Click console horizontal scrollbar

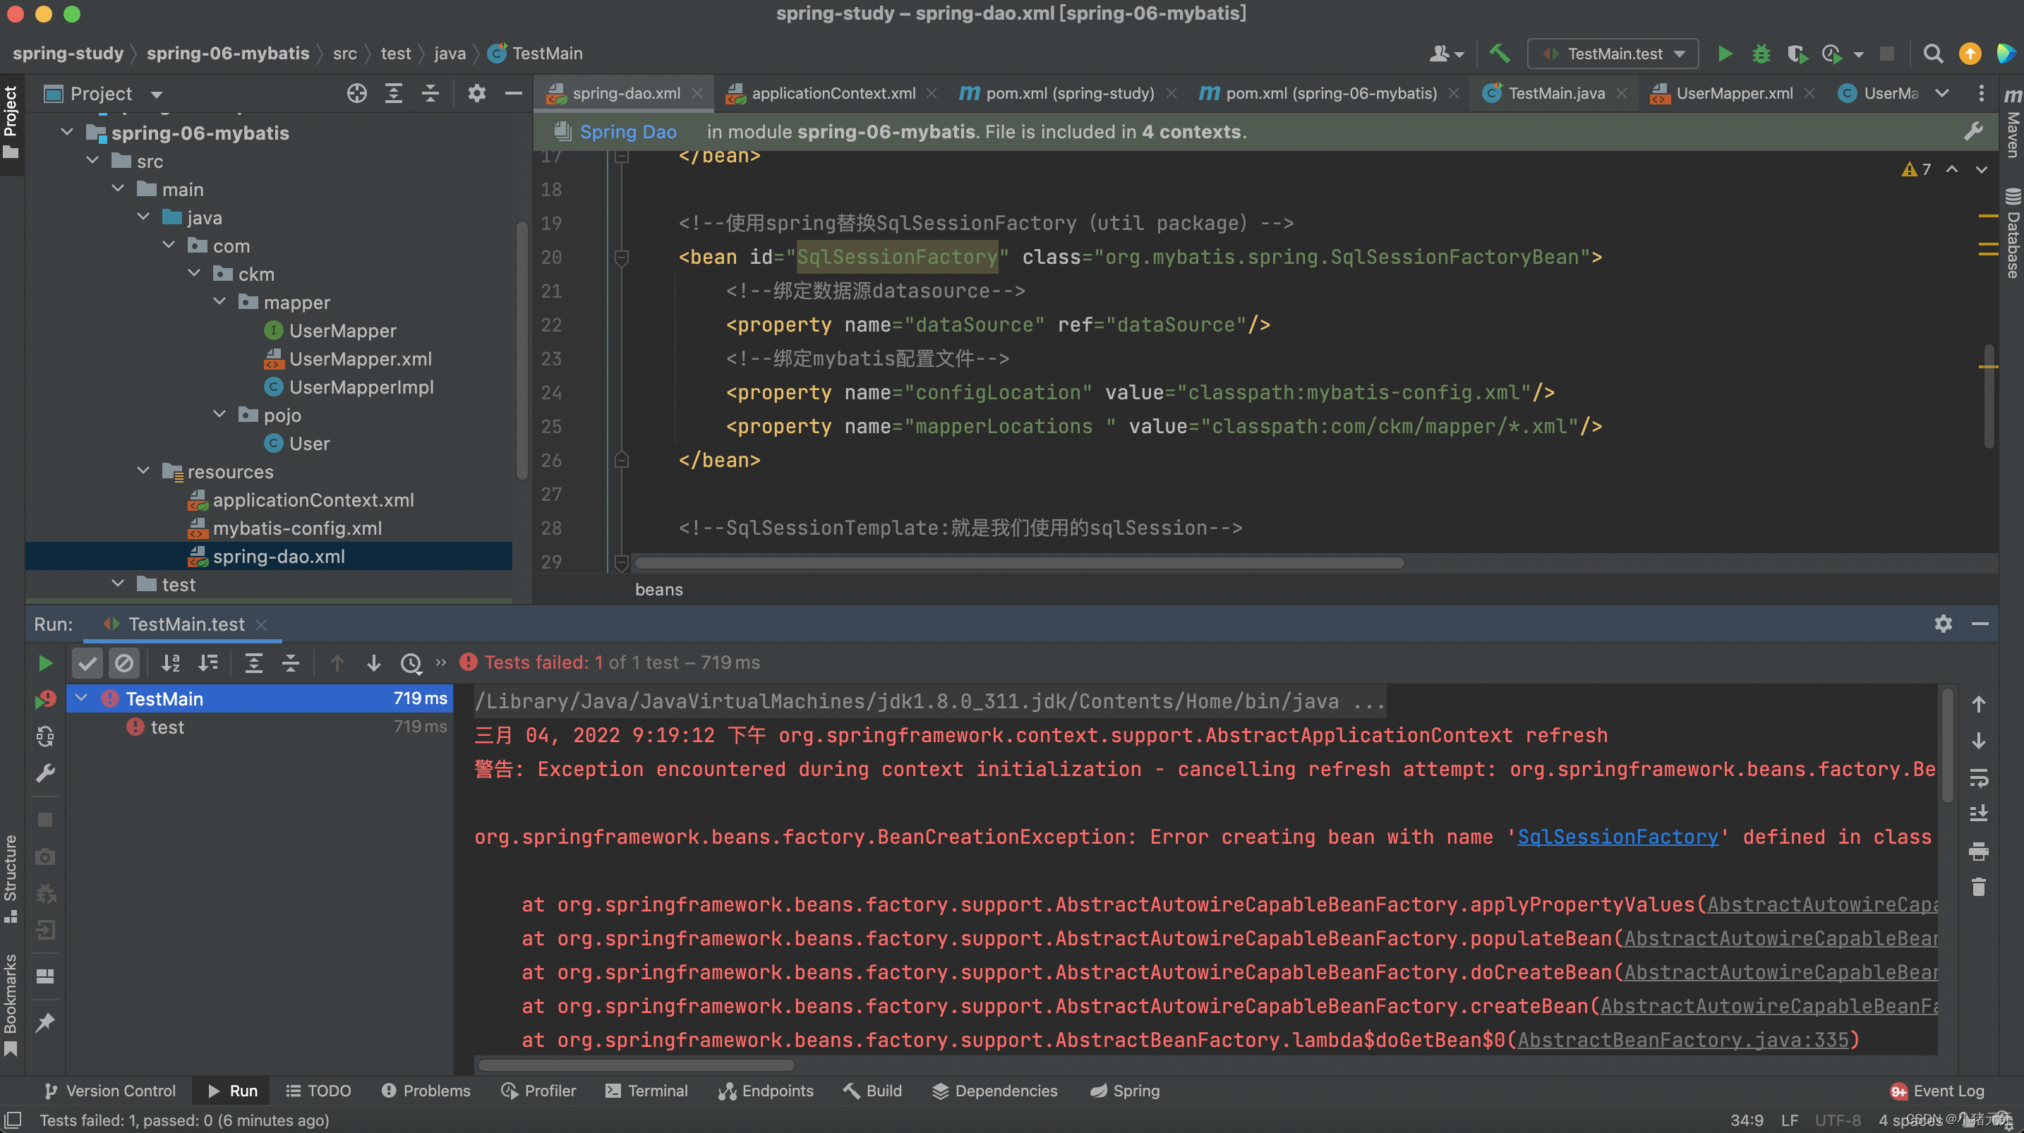(637, 1065)
